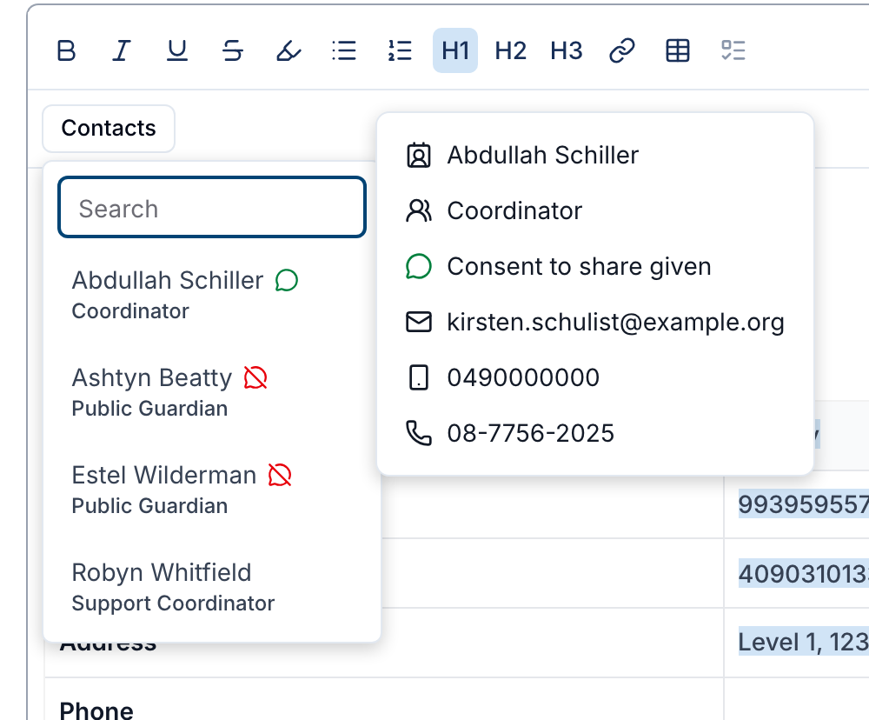
Task: Open the Contacts dropdown
Action: [109, 128]
